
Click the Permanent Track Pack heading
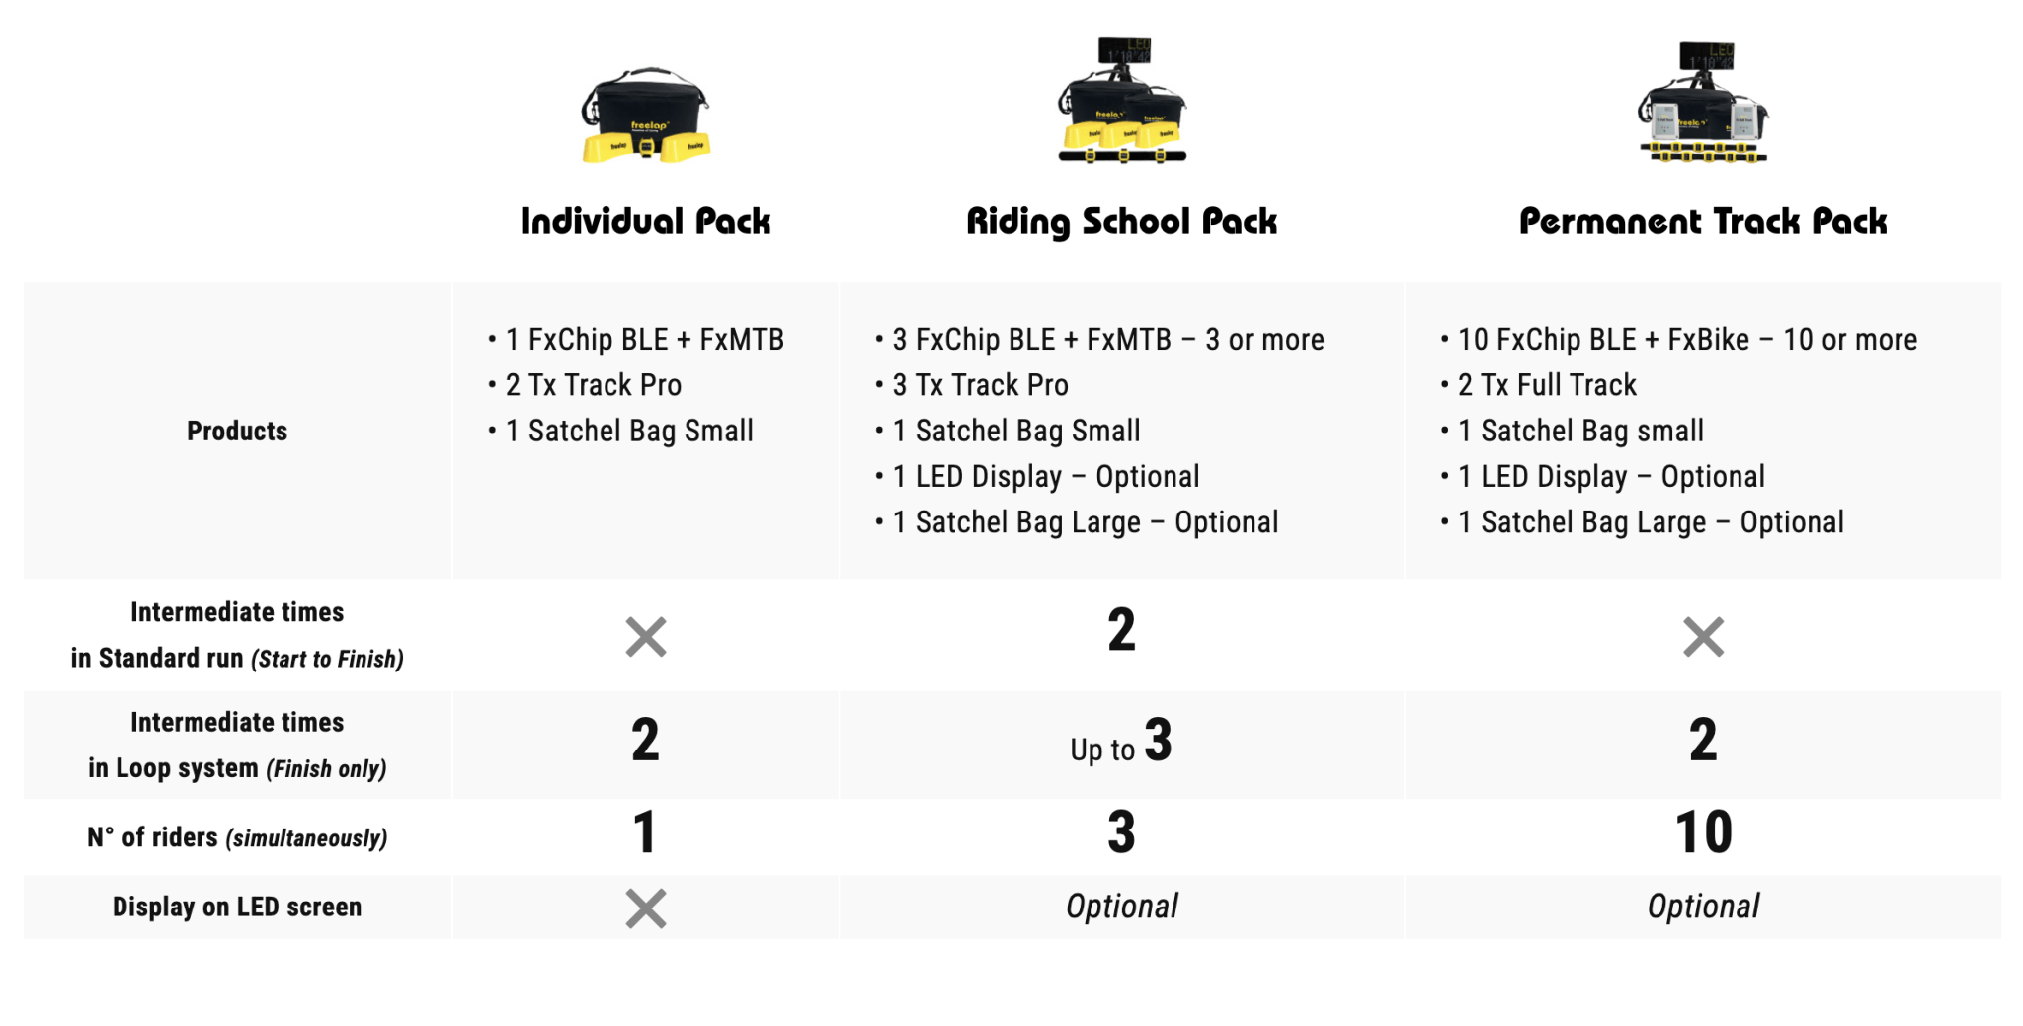tap(1703, 221)
